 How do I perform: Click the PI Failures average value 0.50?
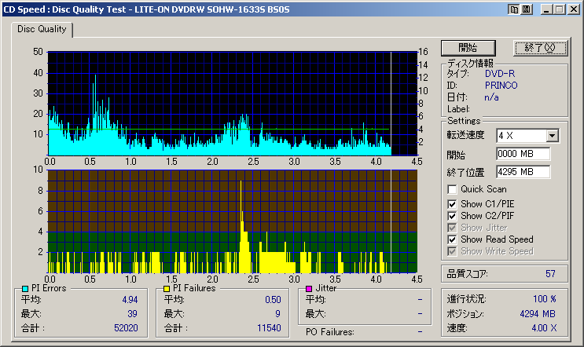tap(273, 300)
